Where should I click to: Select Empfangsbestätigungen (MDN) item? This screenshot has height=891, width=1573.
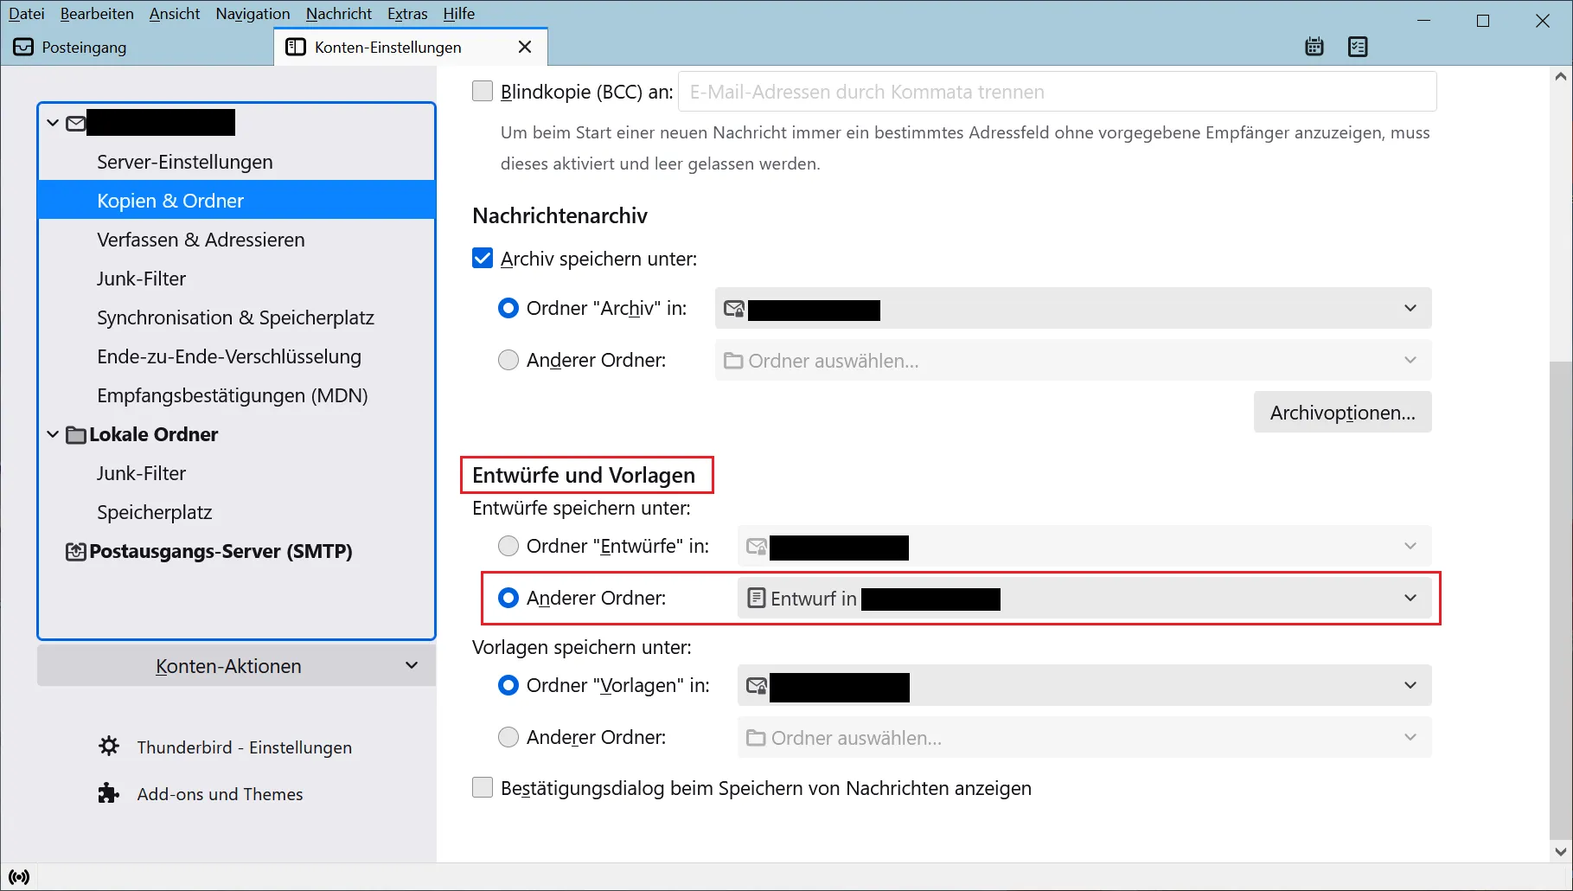pyautogui.click(x=236, y=395)
